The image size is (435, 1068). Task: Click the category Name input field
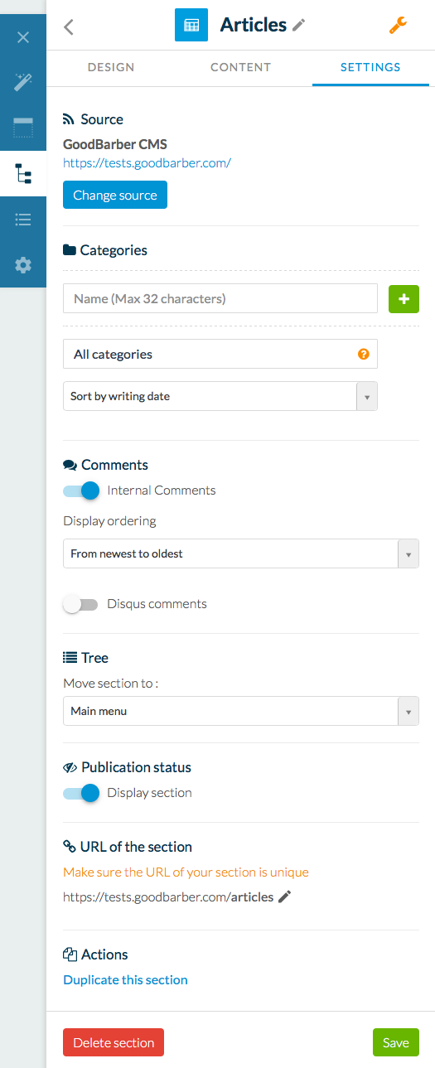coord(220,298)
